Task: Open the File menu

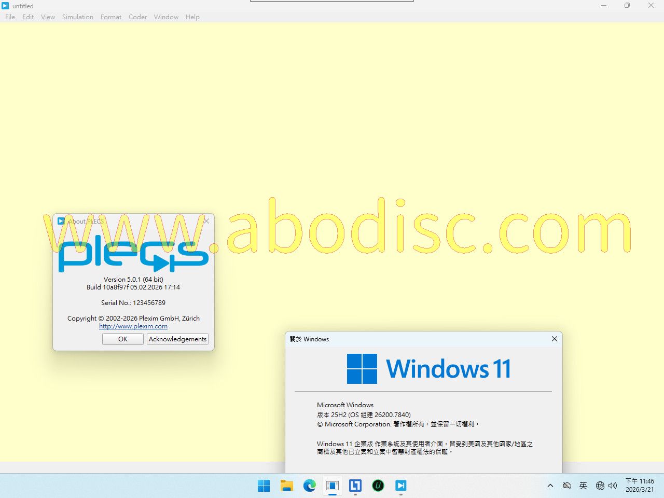Action: tap(10, 17)
